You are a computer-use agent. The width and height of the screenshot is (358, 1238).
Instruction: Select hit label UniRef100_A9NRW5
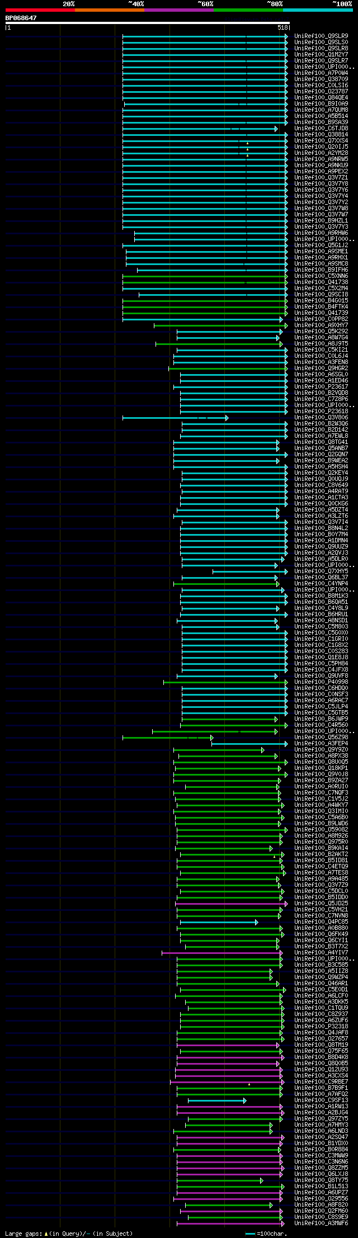click(321, 159)
